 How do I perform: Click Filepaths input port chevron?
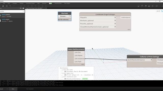pos(115,17)
